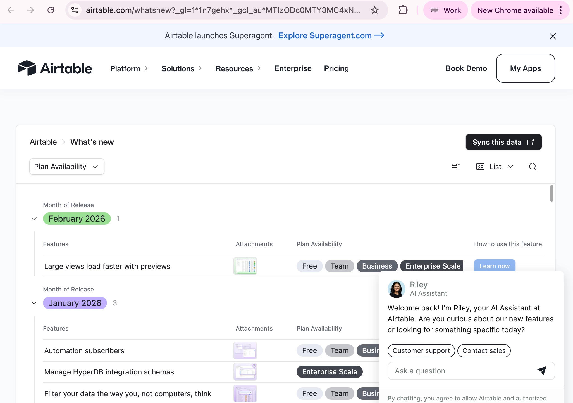The height and width of the screenshot is (403, 573).
Task: Reload the page with the refresh icon
Action: click(51, 10)
